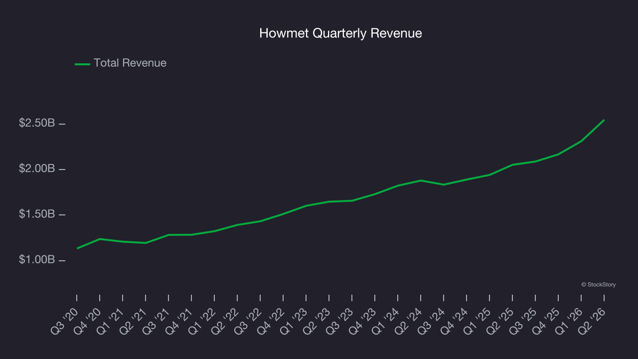Click the Q3 '21 x-axis label
The width and height of the screenshot is (638, 359).
tap(157, 321)
